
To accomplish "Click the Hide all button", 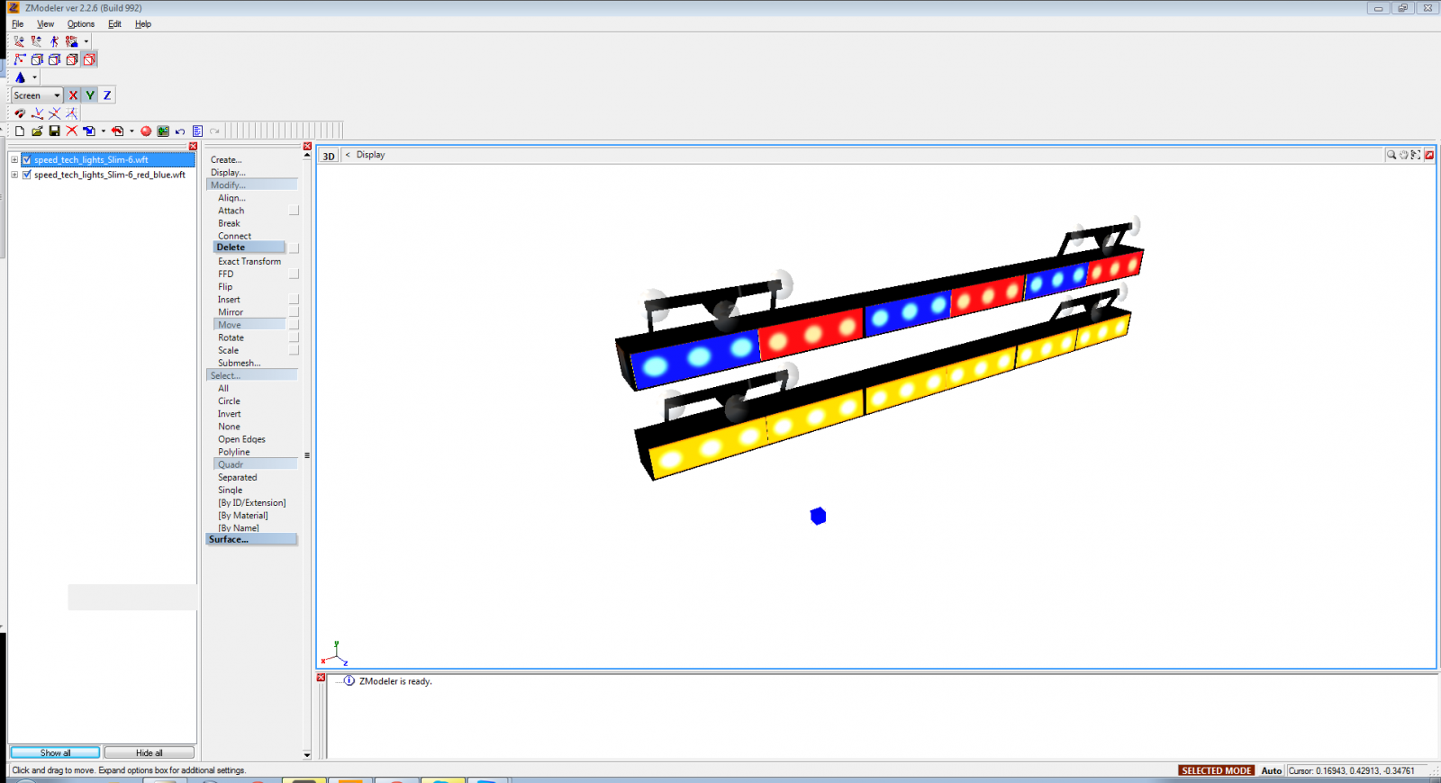I will tap(149, 752).
